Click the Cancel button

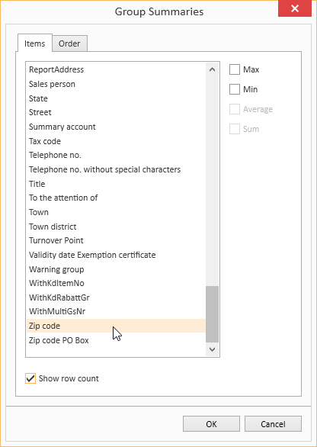(273, 424)
